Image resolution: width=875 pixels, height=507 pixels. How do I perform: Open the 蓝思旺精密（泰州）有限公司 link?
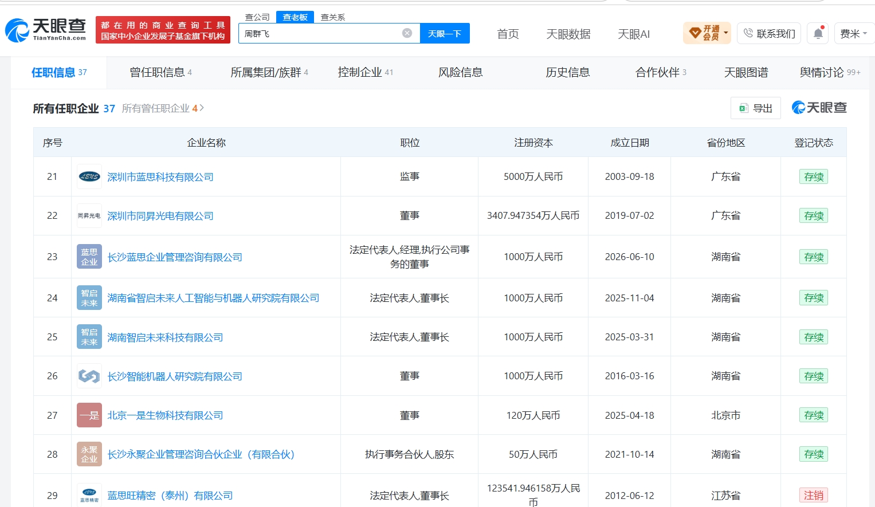coord(170,496)
